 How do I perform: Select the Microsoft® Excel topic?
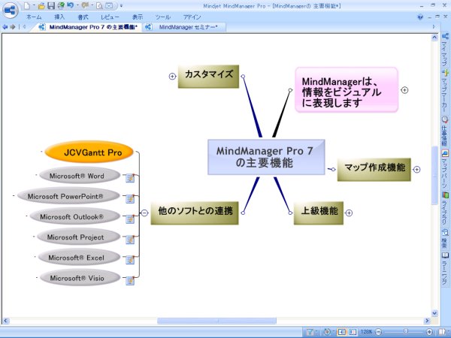[79, 258]
